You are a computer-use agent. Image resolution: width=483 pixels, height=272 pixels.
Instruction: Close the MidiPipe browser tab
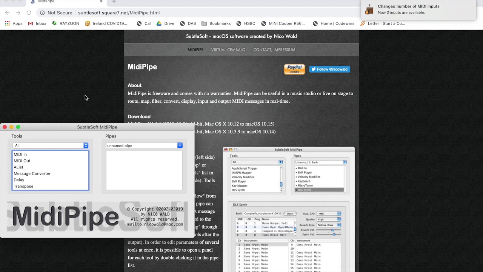click(101, 2)
